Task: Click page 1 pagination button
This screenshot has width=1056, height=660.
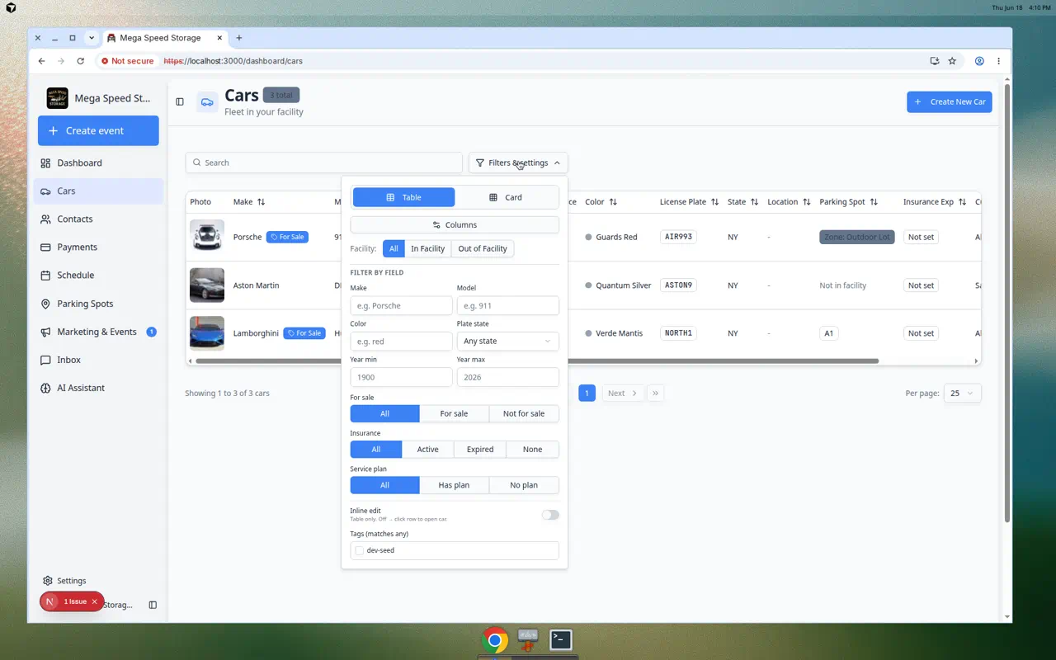Action: pos(587,394)
